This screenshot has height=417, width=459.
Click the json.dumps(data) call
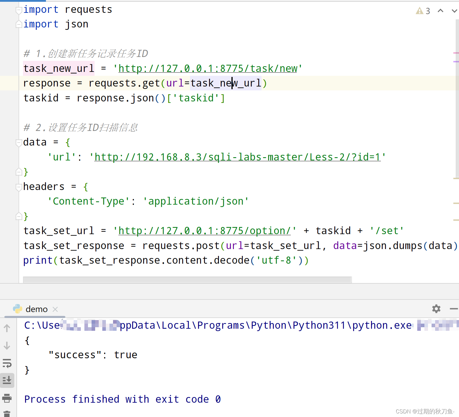pos(410,246)
